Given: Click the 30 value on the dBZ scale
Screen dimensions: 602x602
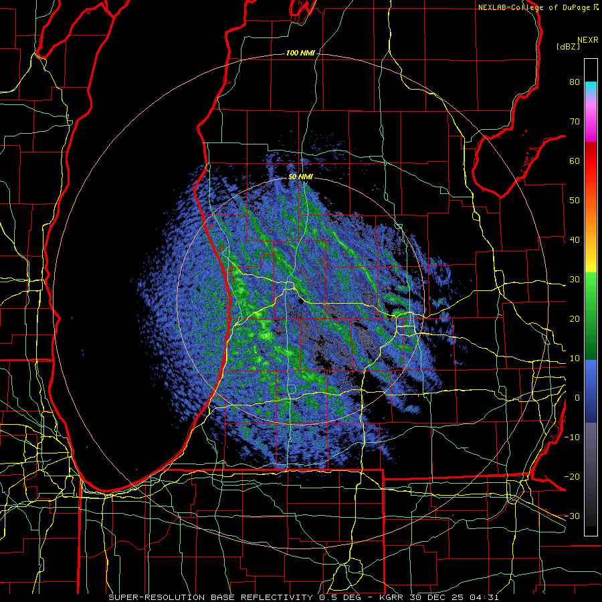Looking at the screenshot, I should [x=575, y=279].
